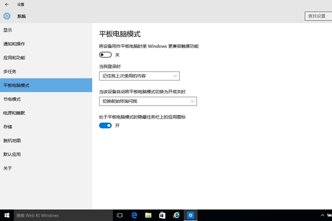Click the 搜索 Web 和 Windows search box
332x221 pixels.
63,215
